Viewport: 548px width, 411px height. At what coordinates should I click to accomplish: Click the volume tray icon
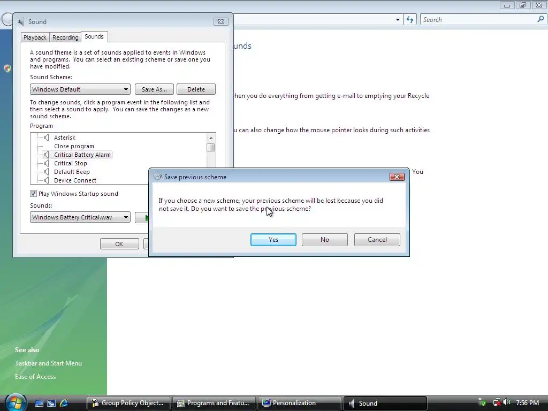click(507, 402)
